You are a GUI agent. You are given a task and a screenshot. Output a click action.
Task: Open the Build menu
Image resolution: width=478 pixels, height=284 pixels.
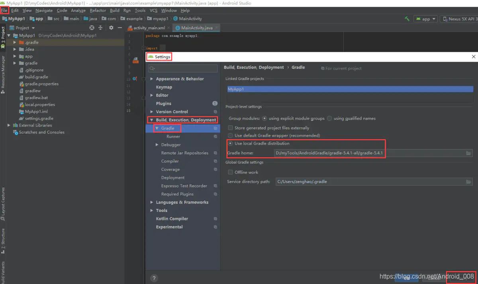pyautogui.click(x=115, y=10)
